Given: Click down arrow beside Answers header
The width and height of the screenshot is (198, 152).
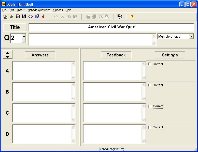Looking at the screenshot, I should (8, 57).
